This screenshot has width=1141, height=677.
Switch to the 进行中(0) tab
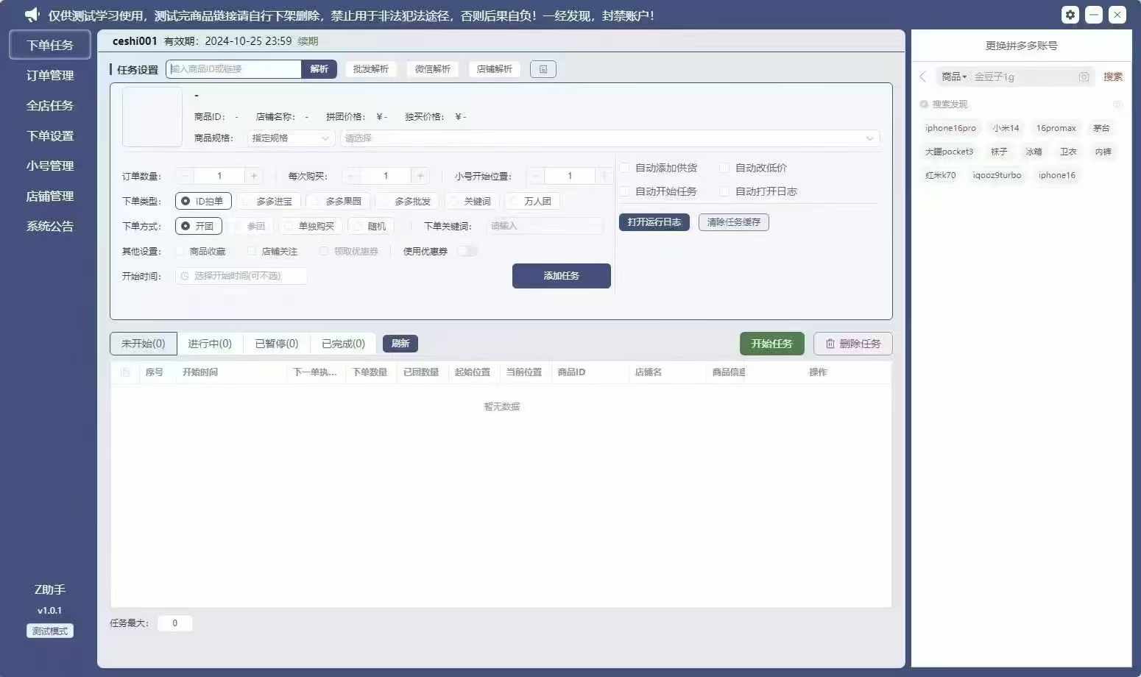(210, 344)
